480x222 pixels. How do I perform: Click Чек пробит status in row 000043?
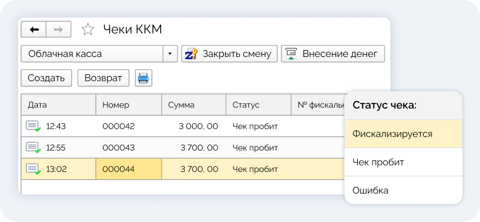pyautogui.click(x=255, y=148)
